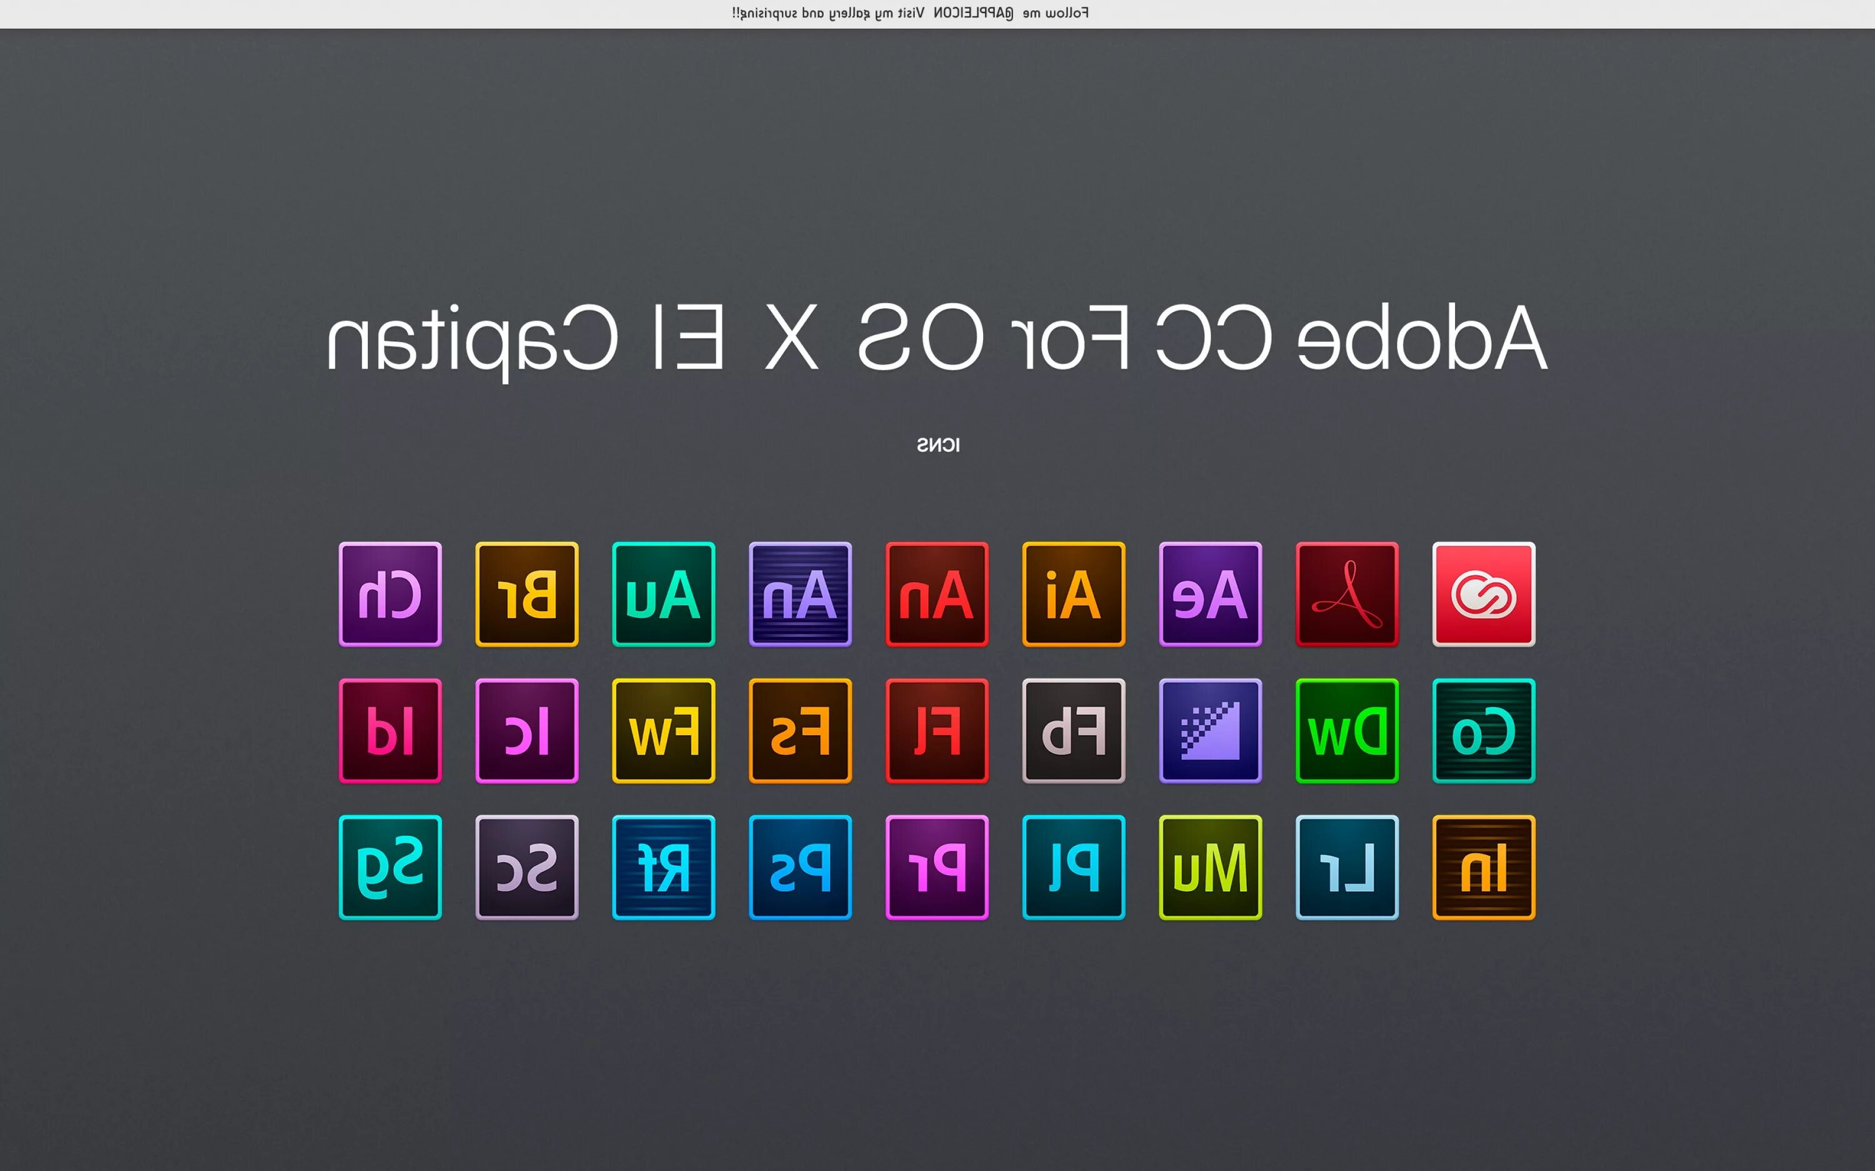
Task: Click the Flash Builder Fb icon
Action: (x=1073, y=730)
